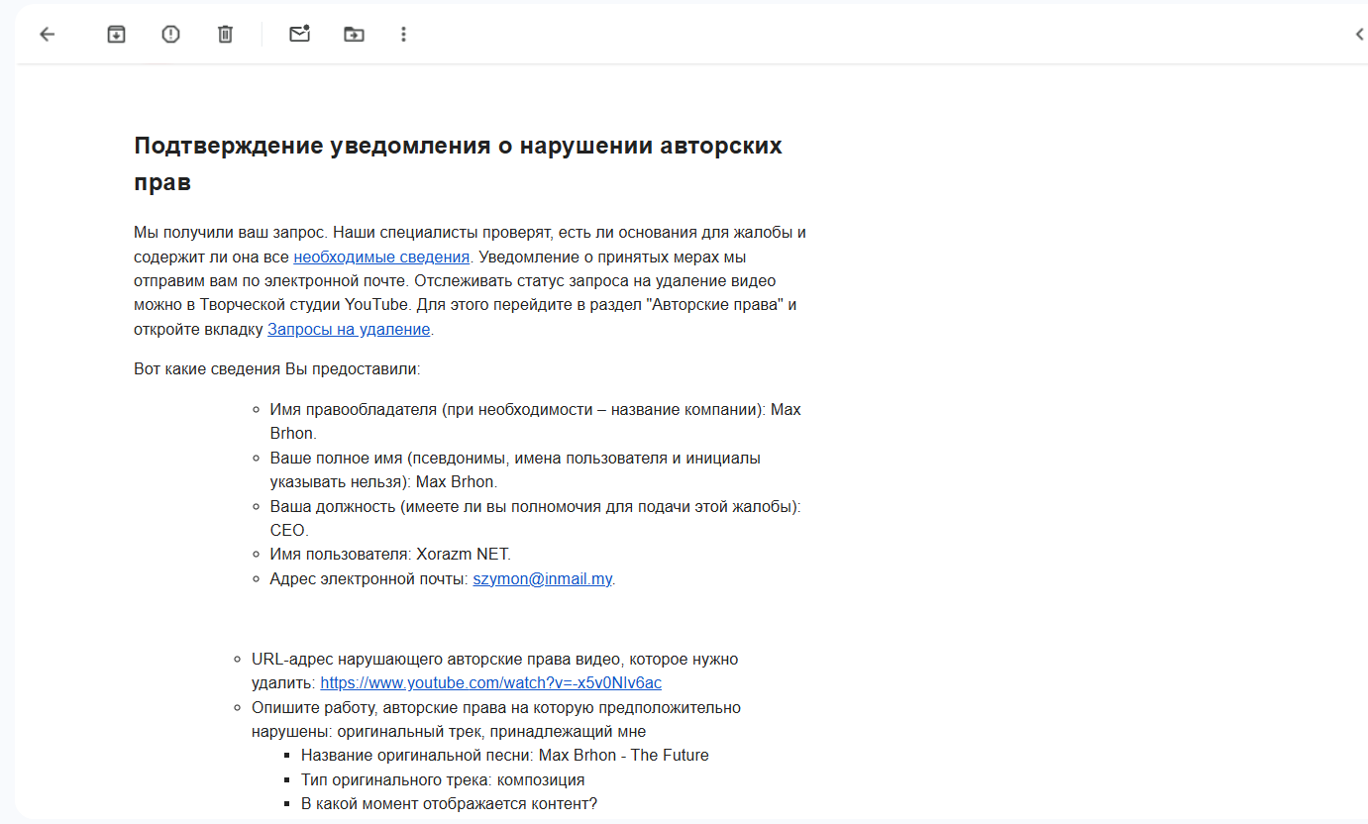Click the opening paragraph "Мы получили ваш запрос"
The width and height of the screenshot is (1368, 824).
(470, 233)
